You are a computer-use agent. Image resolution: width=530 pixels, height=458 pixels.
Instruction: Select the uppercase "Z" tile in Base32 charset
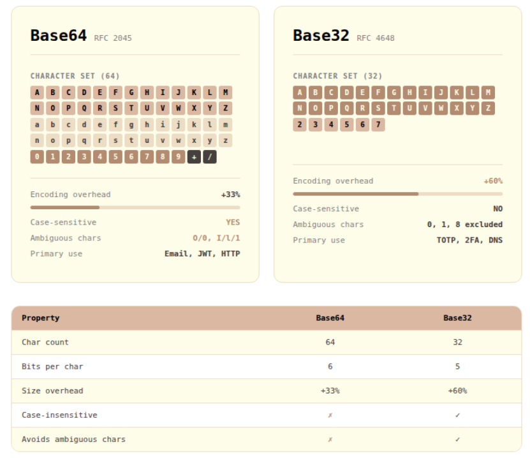(x=488, y=108)
